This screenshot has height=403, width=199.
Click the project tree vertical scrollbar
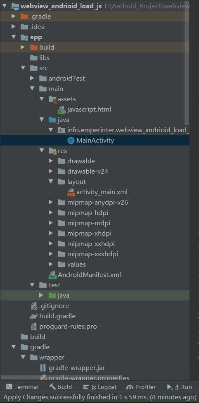click(x=187, y=62)
